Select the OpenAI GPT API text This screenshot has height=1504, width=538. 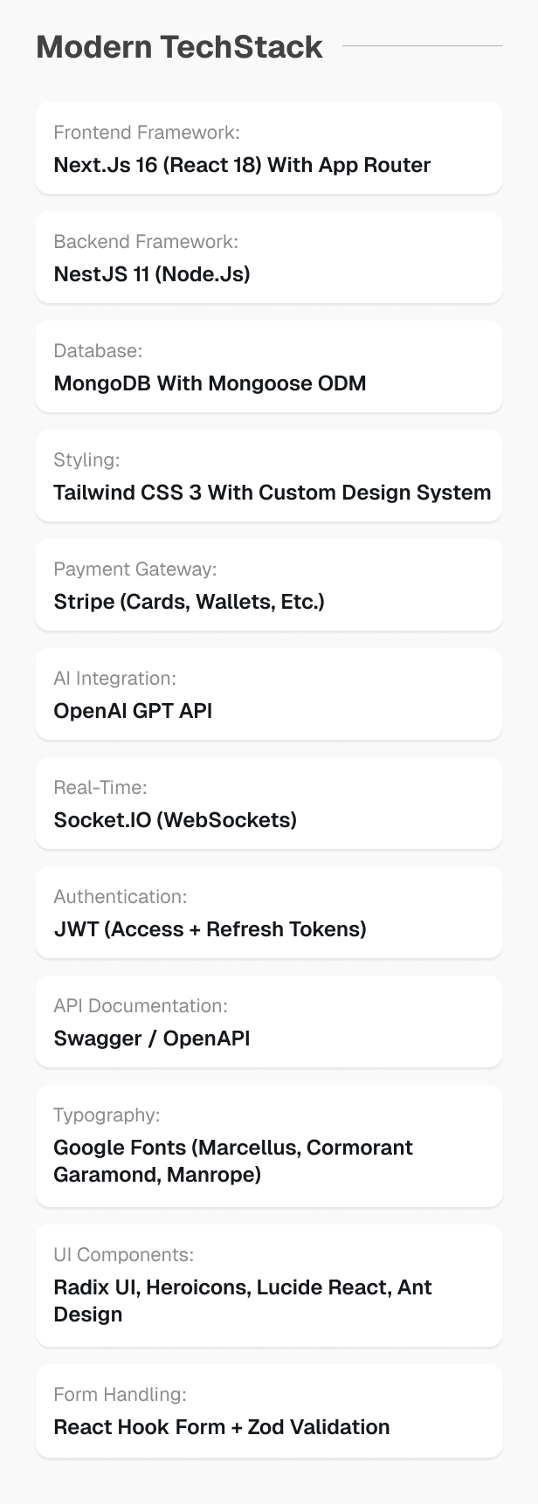click(133, 711)
